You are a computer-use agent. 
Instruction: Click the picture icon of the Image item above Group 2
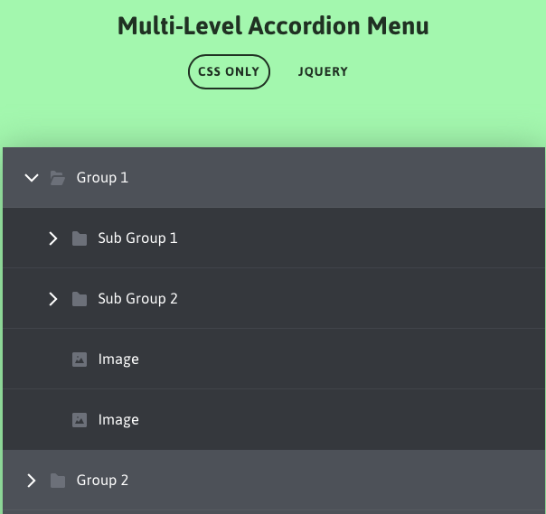coord(80,420)
